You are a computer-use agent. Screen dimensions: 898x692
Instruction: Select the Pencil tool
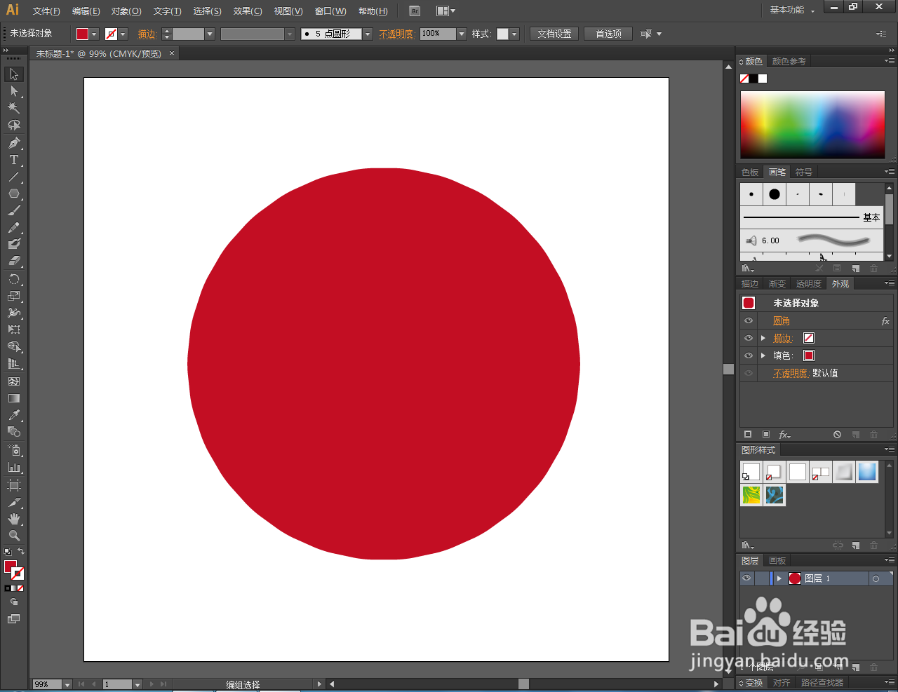tap(14, 228)
